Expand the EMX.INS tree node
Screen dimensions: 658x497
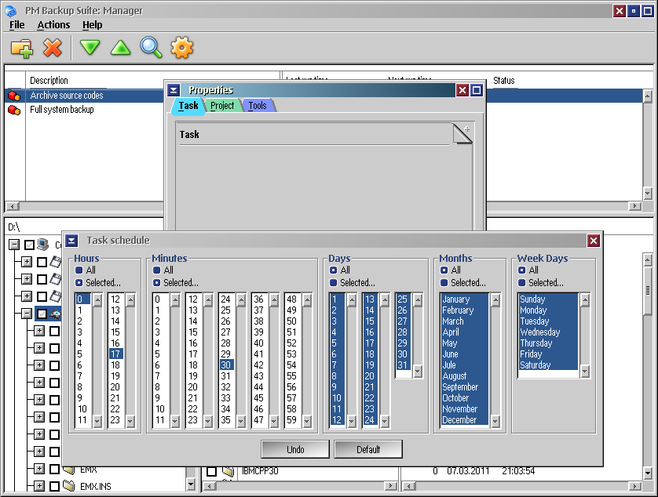click(39, 486)
